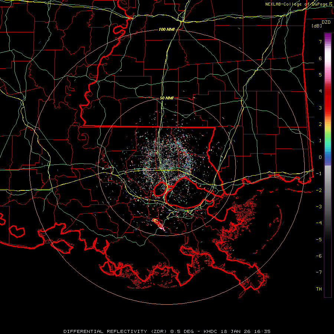Click the 100 NMI range ring label
Image resolution: width=334 pixels, height=334 pixels.
[x=166, y=29]
